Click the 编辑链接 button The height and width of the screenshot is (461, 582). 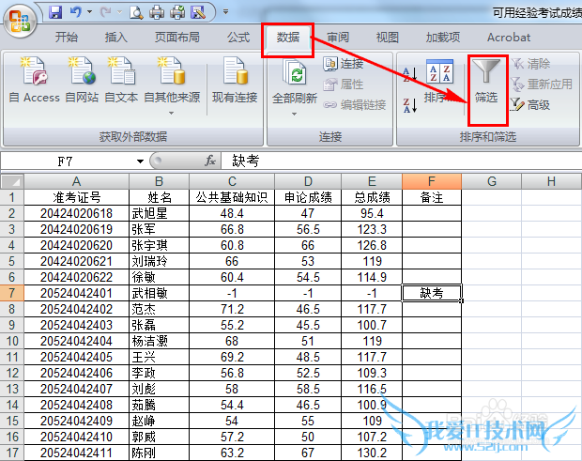pos(355,105)
